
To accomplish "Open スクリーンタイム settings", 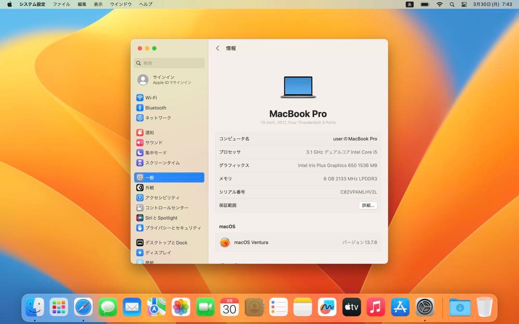I will click(x=169, y=163).
